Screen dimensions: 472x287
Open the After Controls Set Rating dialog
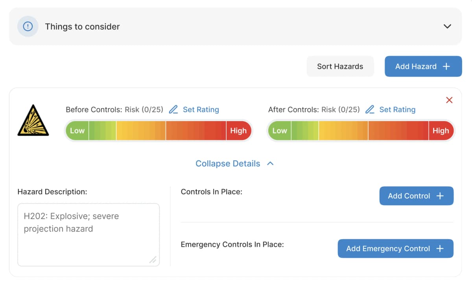click(x=397, y=109)
